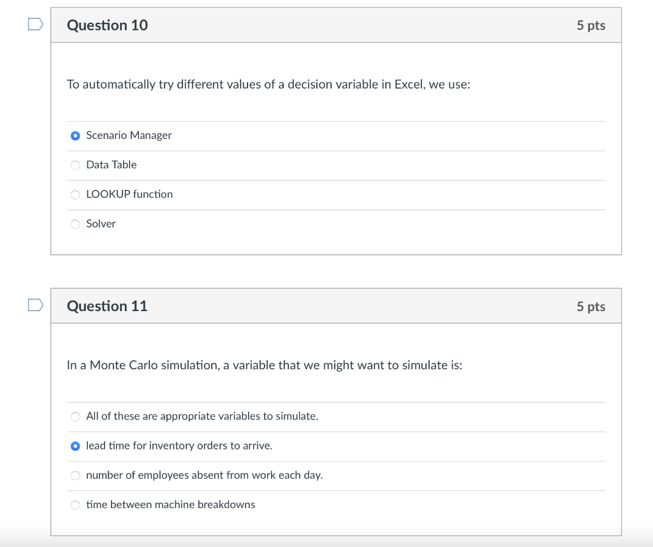Select 'lead time for inventory orders to arrive'
653x547 pixels.
point(75,446)
